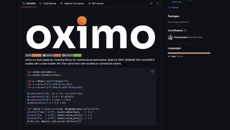Click the pencil edit README icon

pyautogui.click(x=151, y=3)
